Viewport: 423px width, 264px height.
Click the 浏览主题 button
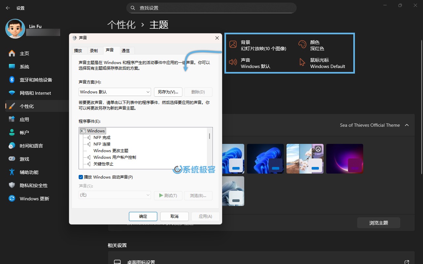(x=378, y=222)
